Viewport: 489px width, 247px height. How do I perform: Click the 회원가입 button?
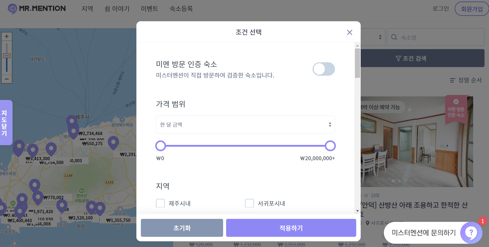pos(472,9)
